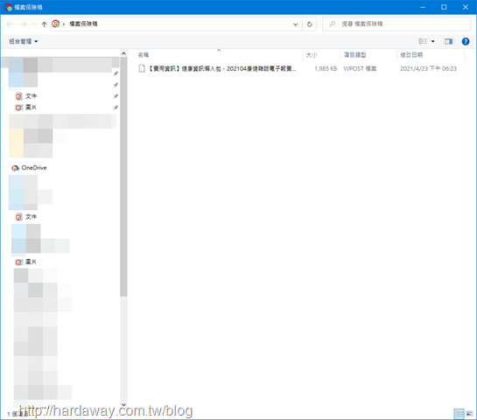Click in the search box
477x420 pixels.
pyautogui.click(x=396, y=24)
